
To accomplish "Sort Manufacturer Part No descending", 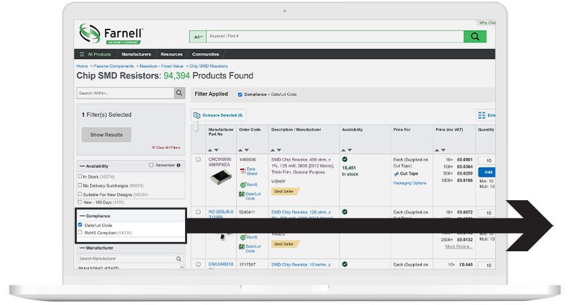I will [x=216, y=150].
